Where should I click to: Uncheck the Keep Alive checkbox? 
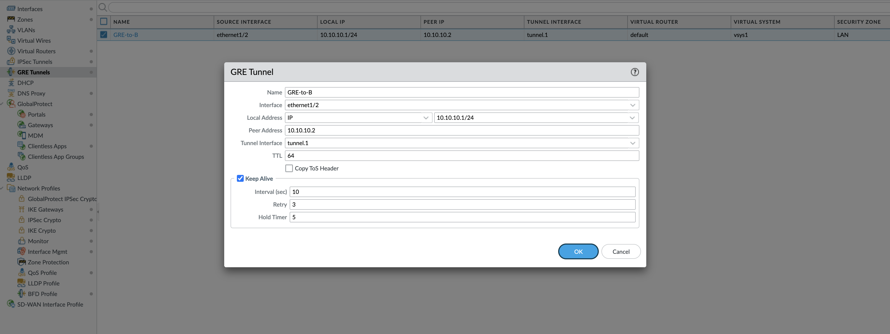pos(240,179)
